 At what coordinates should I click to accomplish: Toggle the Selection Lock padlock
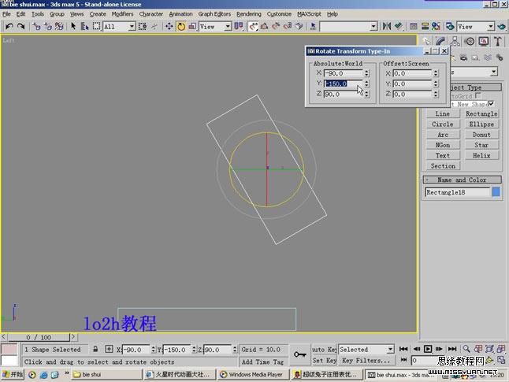coord(95,349)
